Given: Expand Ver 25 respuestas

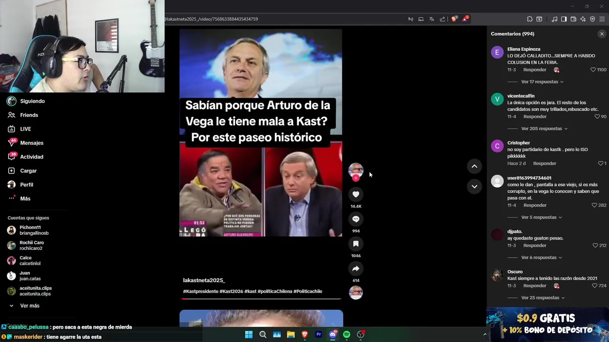Looking at the screenshot, I should pos(543,298).
